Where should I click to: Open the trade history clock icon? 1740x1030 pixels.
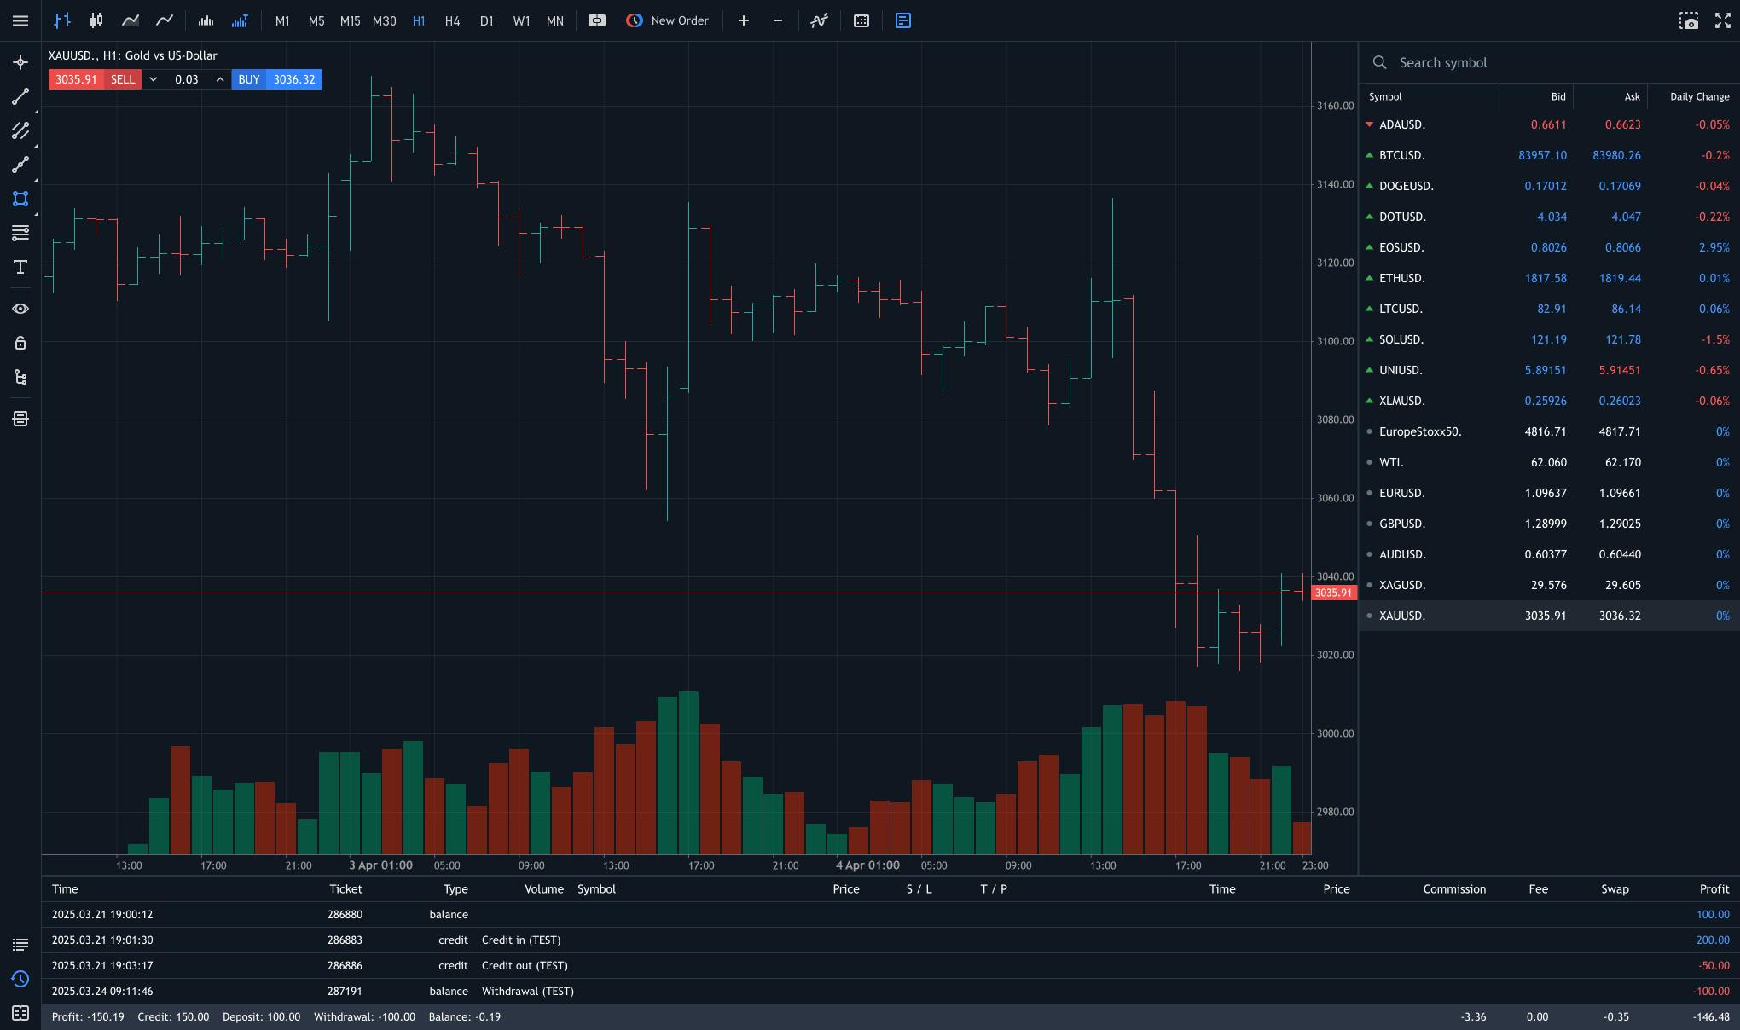tap(20, 979)
